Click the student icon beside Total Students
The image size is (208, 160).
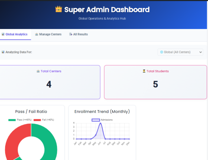tap(144, 71)
